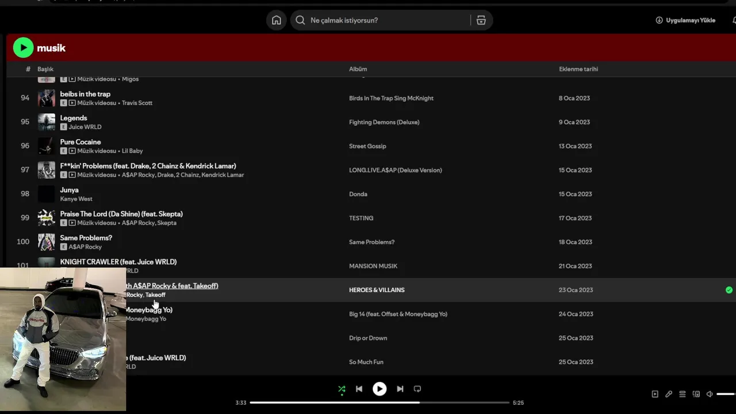Open track 'beibs in the trap'
Screen dimensions: 736x414
[x=85, y=94]
